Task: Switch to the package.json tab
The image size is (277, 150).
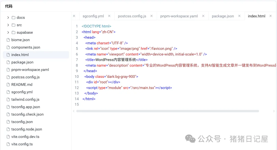Action: coord(223,16)
